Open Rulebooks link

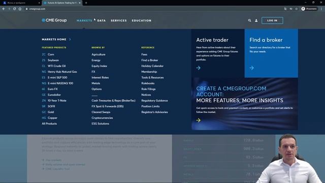148,83
